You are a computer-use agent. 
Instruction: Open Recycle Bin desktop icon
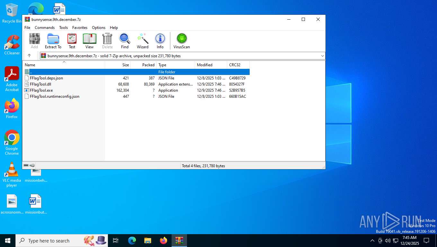(12, 14)
